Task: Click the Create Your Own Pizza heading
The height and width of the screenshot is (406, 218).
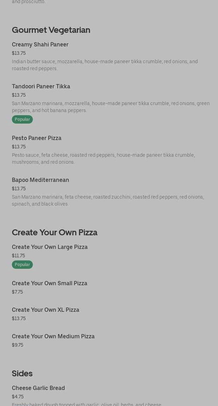Action: click(x=54, y=232)
